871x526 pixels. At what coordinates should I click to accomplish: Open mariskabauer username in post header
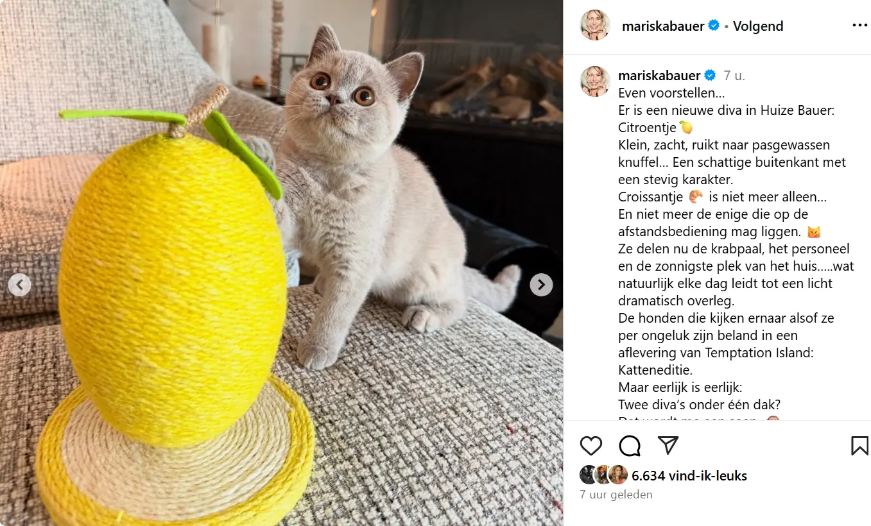coord(663,26)
